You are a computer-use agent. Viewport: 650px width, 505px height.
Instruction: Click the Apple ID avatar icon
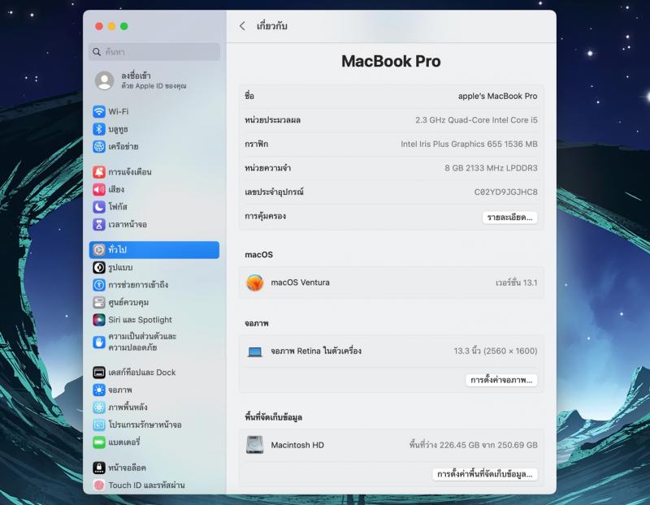click(x=105, y=80)
